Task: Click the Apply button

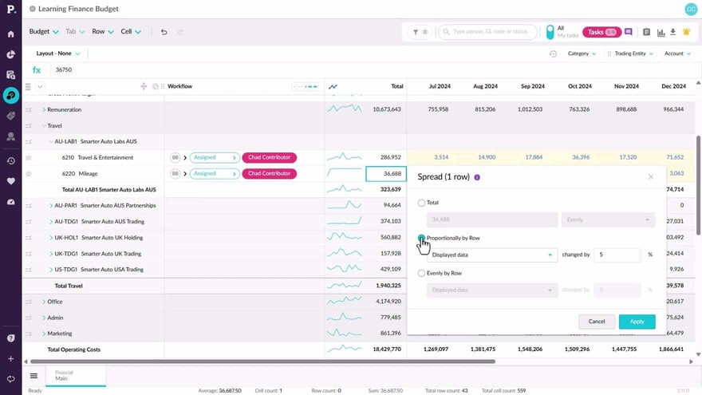Action: (x=637, y=322)
